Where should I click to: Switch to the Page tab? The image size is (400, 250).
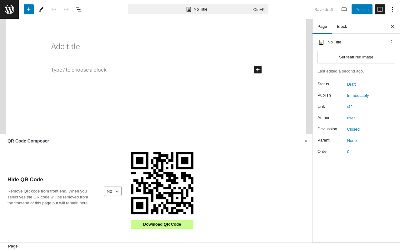point(322,26)
